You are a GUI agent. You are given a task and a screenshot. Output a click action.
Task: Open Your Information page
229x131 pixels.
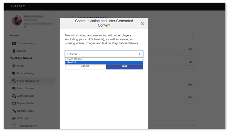[26, 44]
